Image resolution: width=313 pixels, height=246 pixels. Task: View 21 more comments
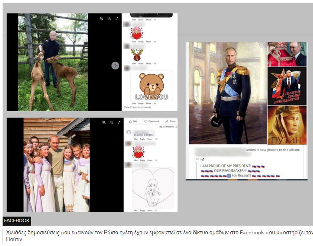[x=138, y=107]
